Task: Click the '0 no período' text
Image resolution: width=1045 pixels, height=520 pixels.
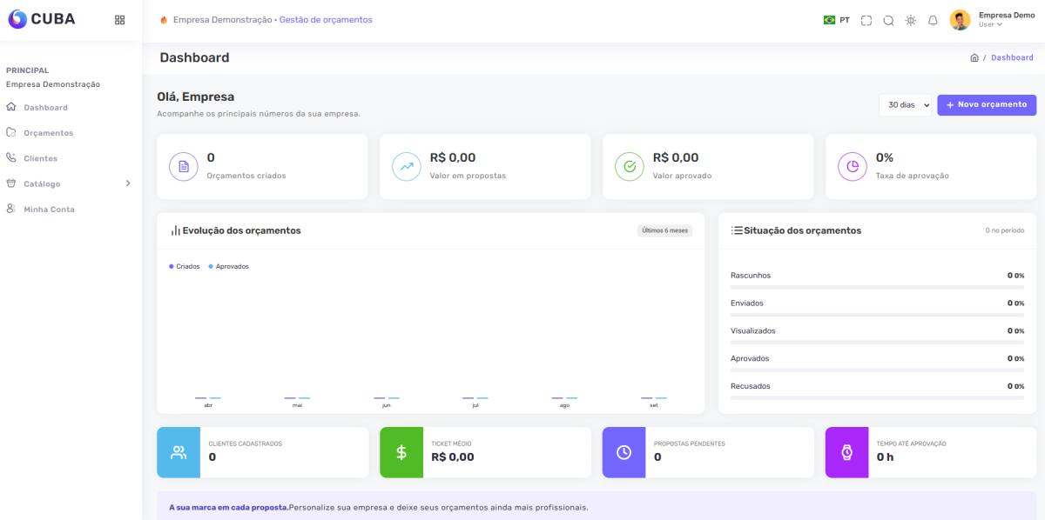Action: 1005,230
